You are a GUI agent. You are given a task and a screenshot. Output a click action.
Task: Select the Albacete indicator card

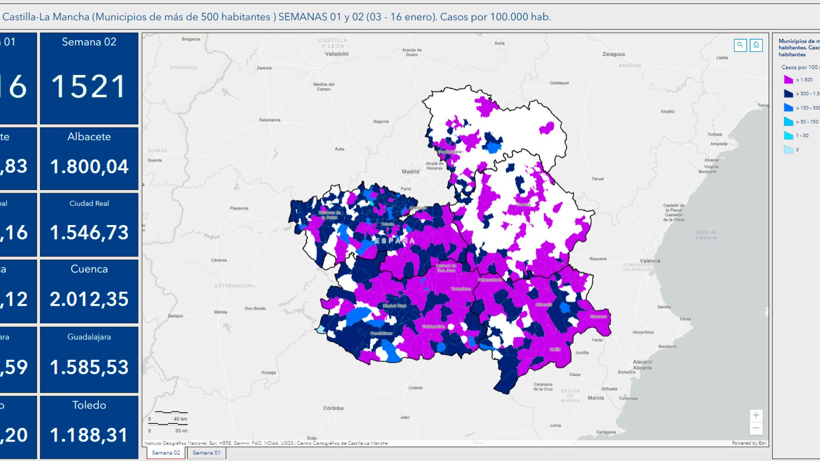click(x=89, y=158)
